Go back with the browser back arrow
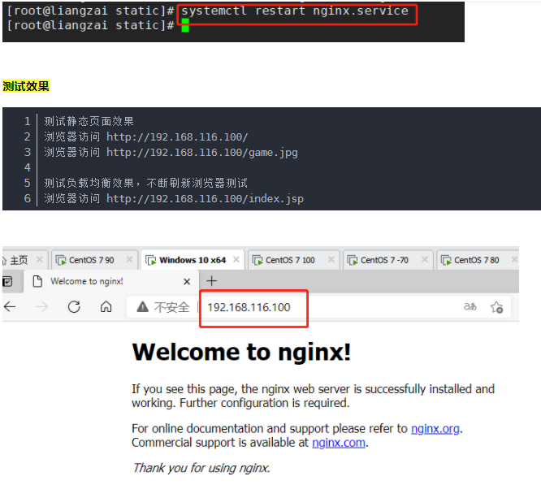The height and width of the screenshot is (485, 541). pos(10,306)
